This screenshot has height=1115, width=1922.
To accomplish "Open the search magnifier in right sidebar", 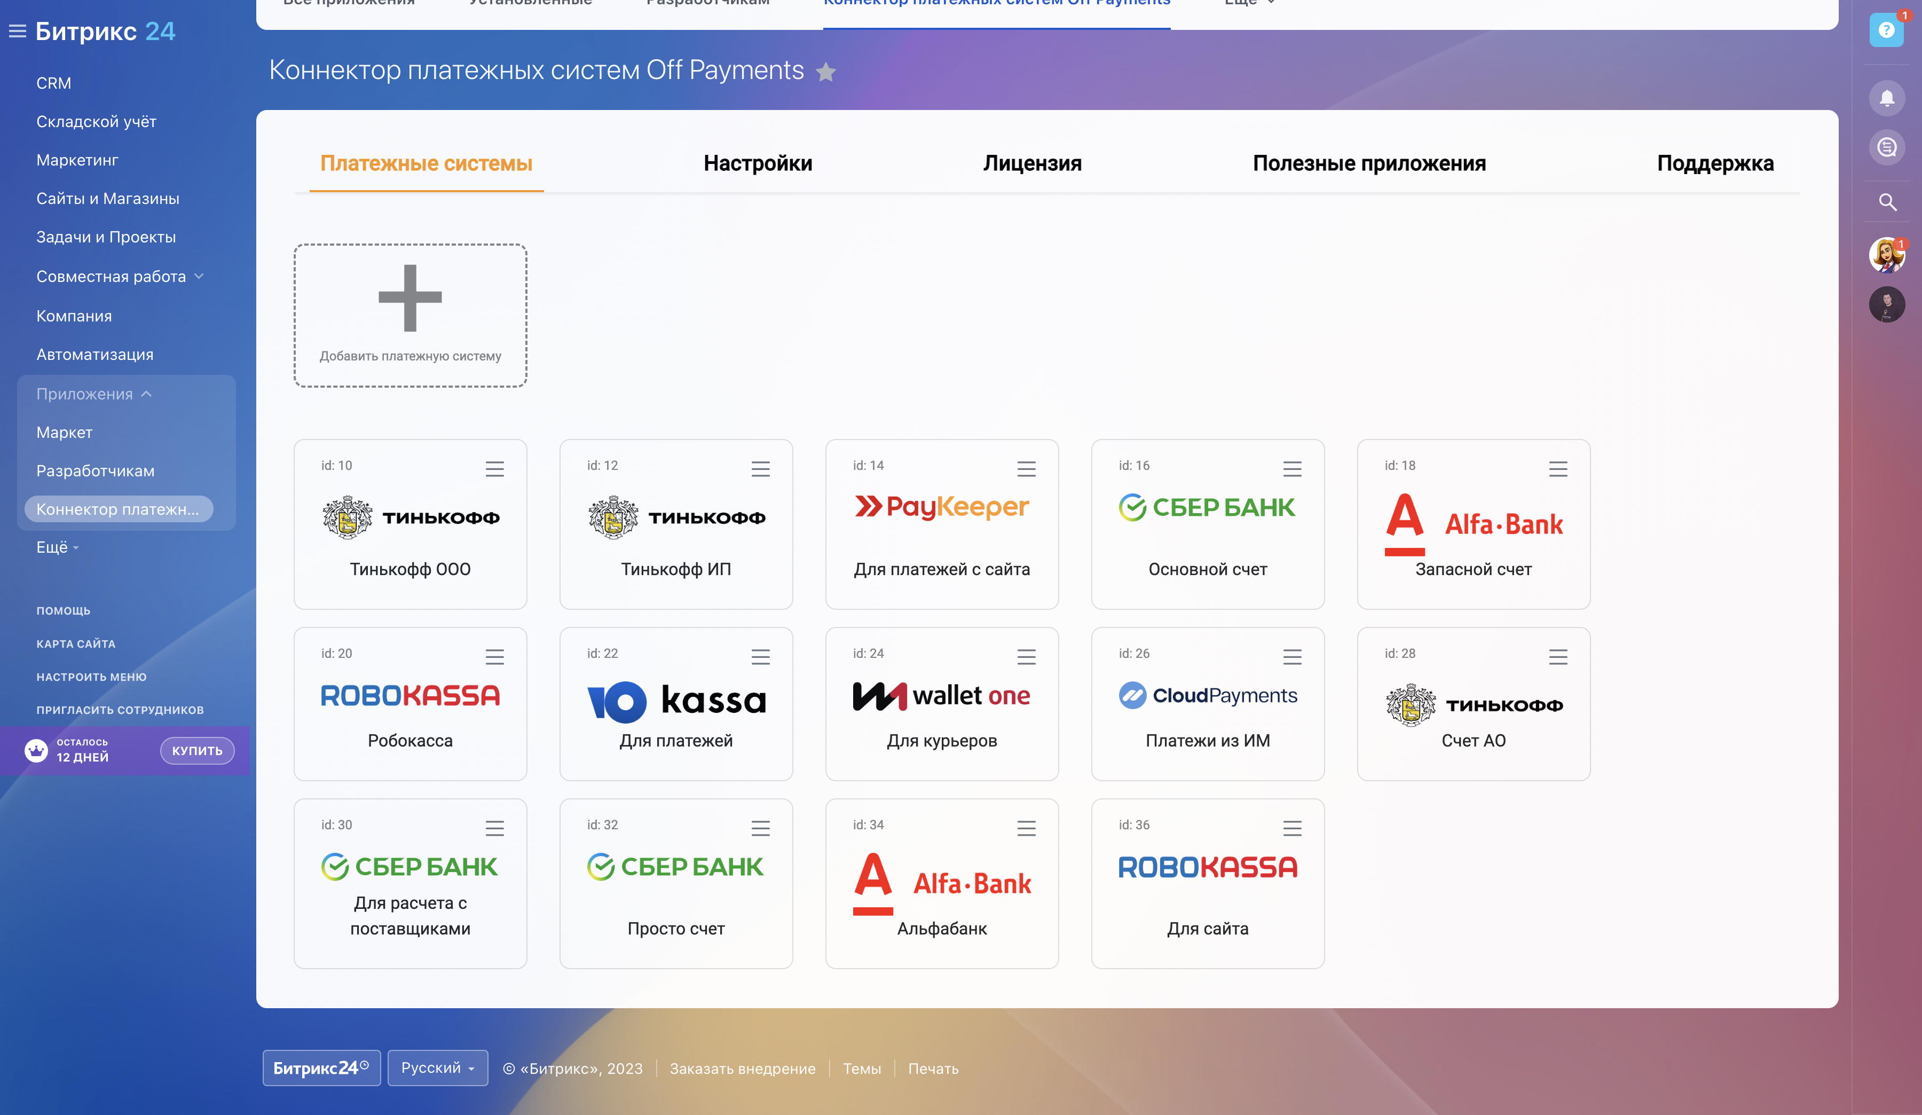I will tap(1888, 203).
